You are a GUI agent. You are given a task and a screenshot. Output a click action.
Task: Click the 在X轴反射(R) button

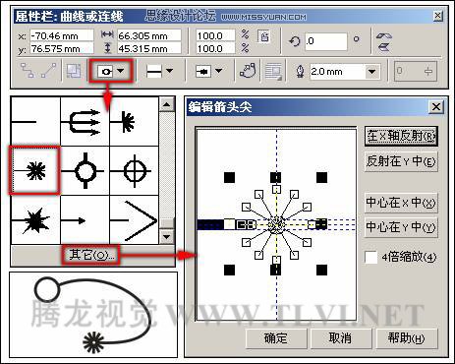[401, 136]
